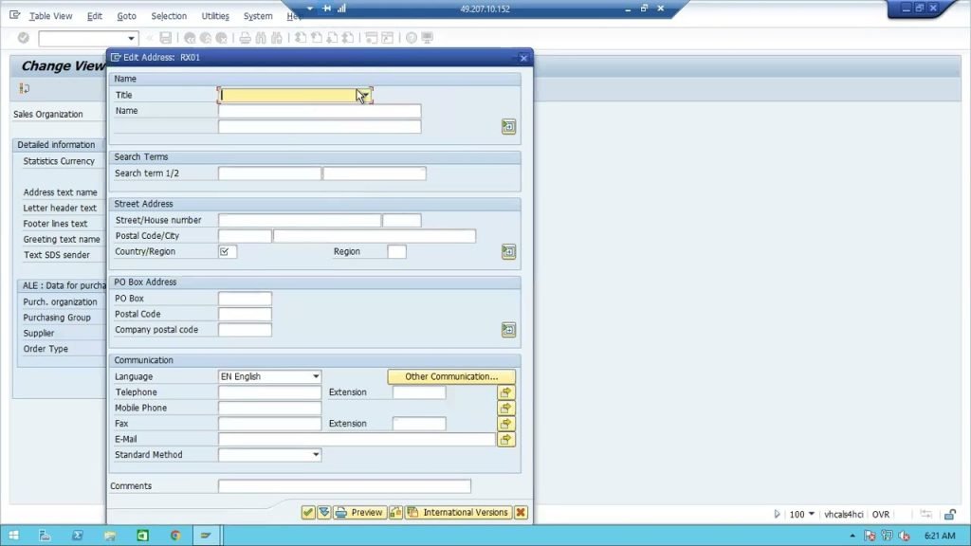Click into the Comments input field
The height and width of the screenshot is (546, 971).
coord(344,486)
